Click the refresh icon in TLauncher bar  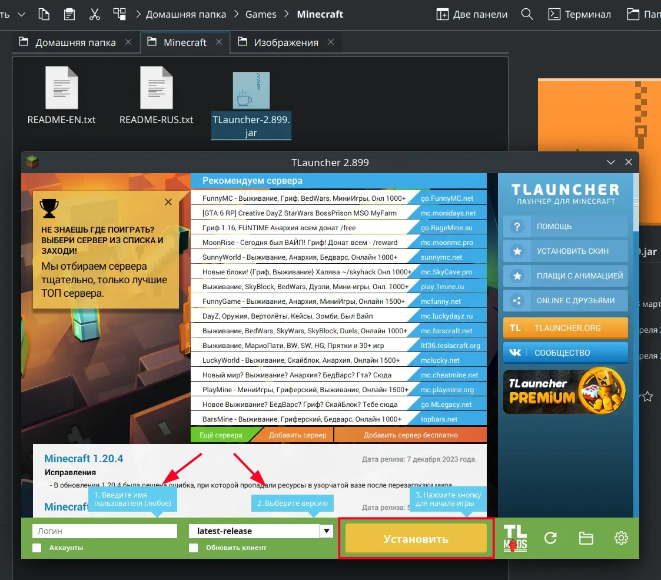point(550,538)
